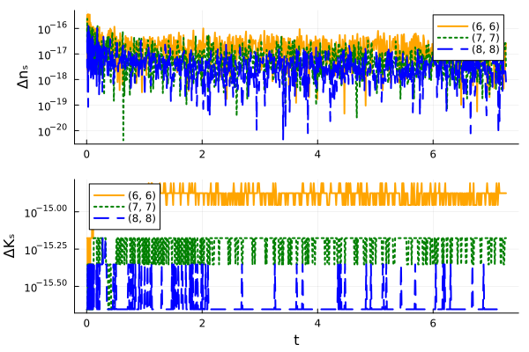This screenshot has height=352, width=529.
Task: Click x-axis tick 4 on top plot
Action: pyautogui.click(x=317, y=155)
